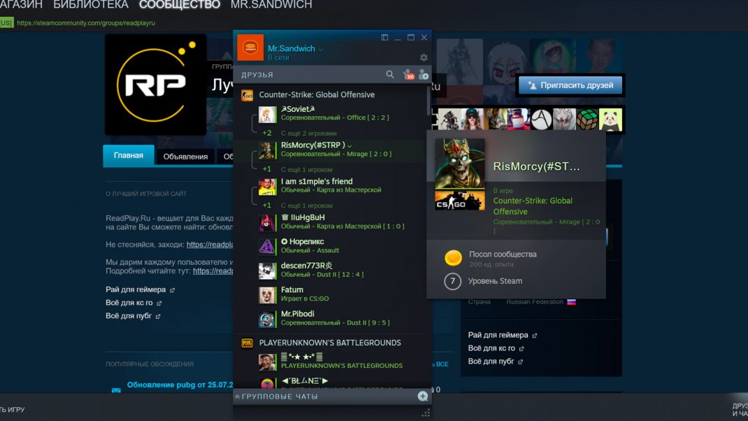Click RisMorcy skull avatar in popup
The width and height of the screenshot is (748, 421).
[460, 164]
